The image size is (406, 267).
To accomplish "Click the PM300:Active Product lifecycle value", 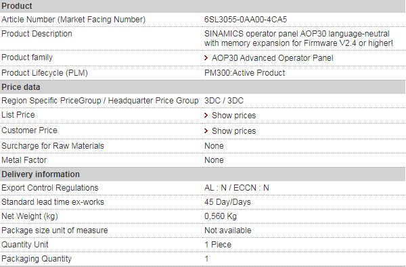I will pos(244,73).
